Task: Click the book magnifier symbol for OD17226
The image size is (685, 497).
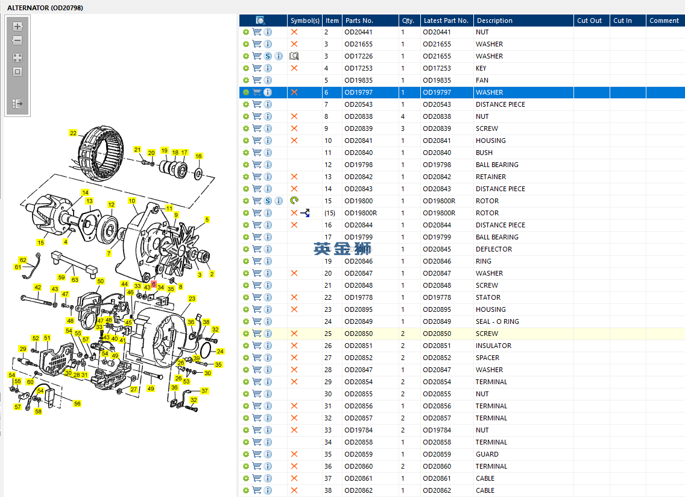Action: (x=294, y=56)
